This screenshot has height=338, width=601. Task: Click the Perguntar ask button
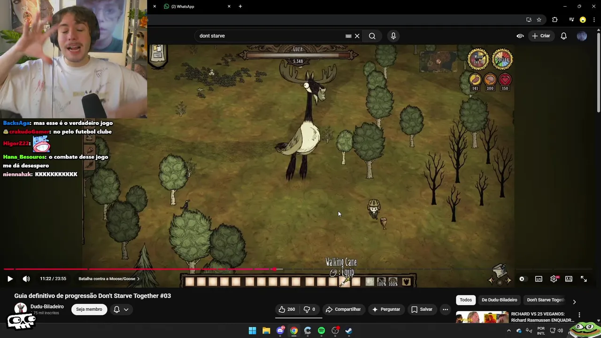pos(386,309)
